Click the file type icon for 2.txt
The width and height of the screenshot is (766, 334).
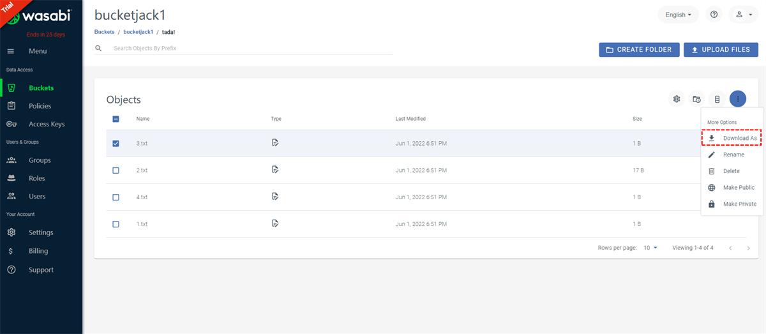point(275,170)
